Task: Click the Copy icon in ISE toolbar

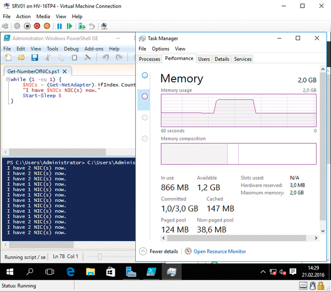Action: tap(61, 57)
